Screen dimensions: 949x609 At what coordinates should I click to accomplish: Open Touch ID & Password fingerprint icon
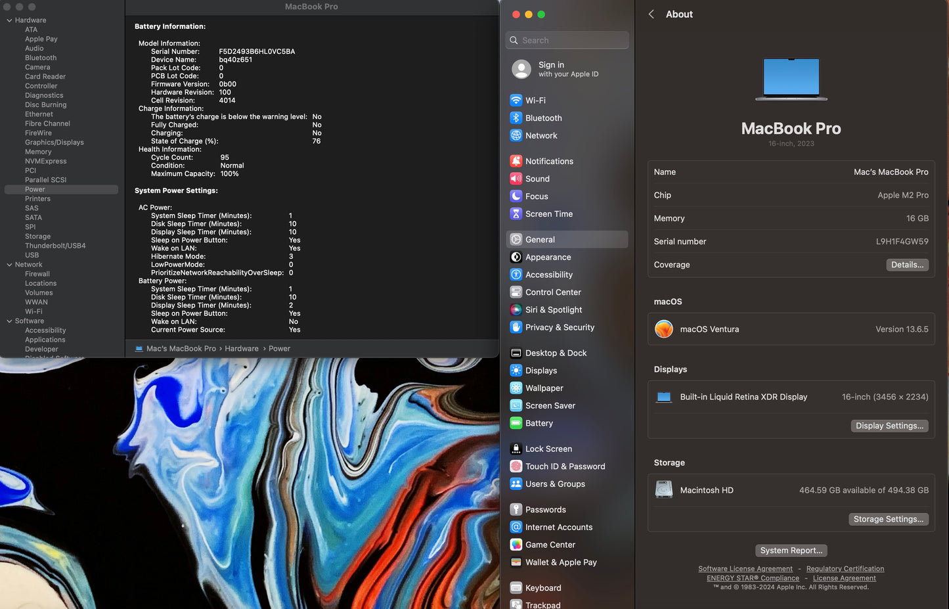[x=516, y=466]
